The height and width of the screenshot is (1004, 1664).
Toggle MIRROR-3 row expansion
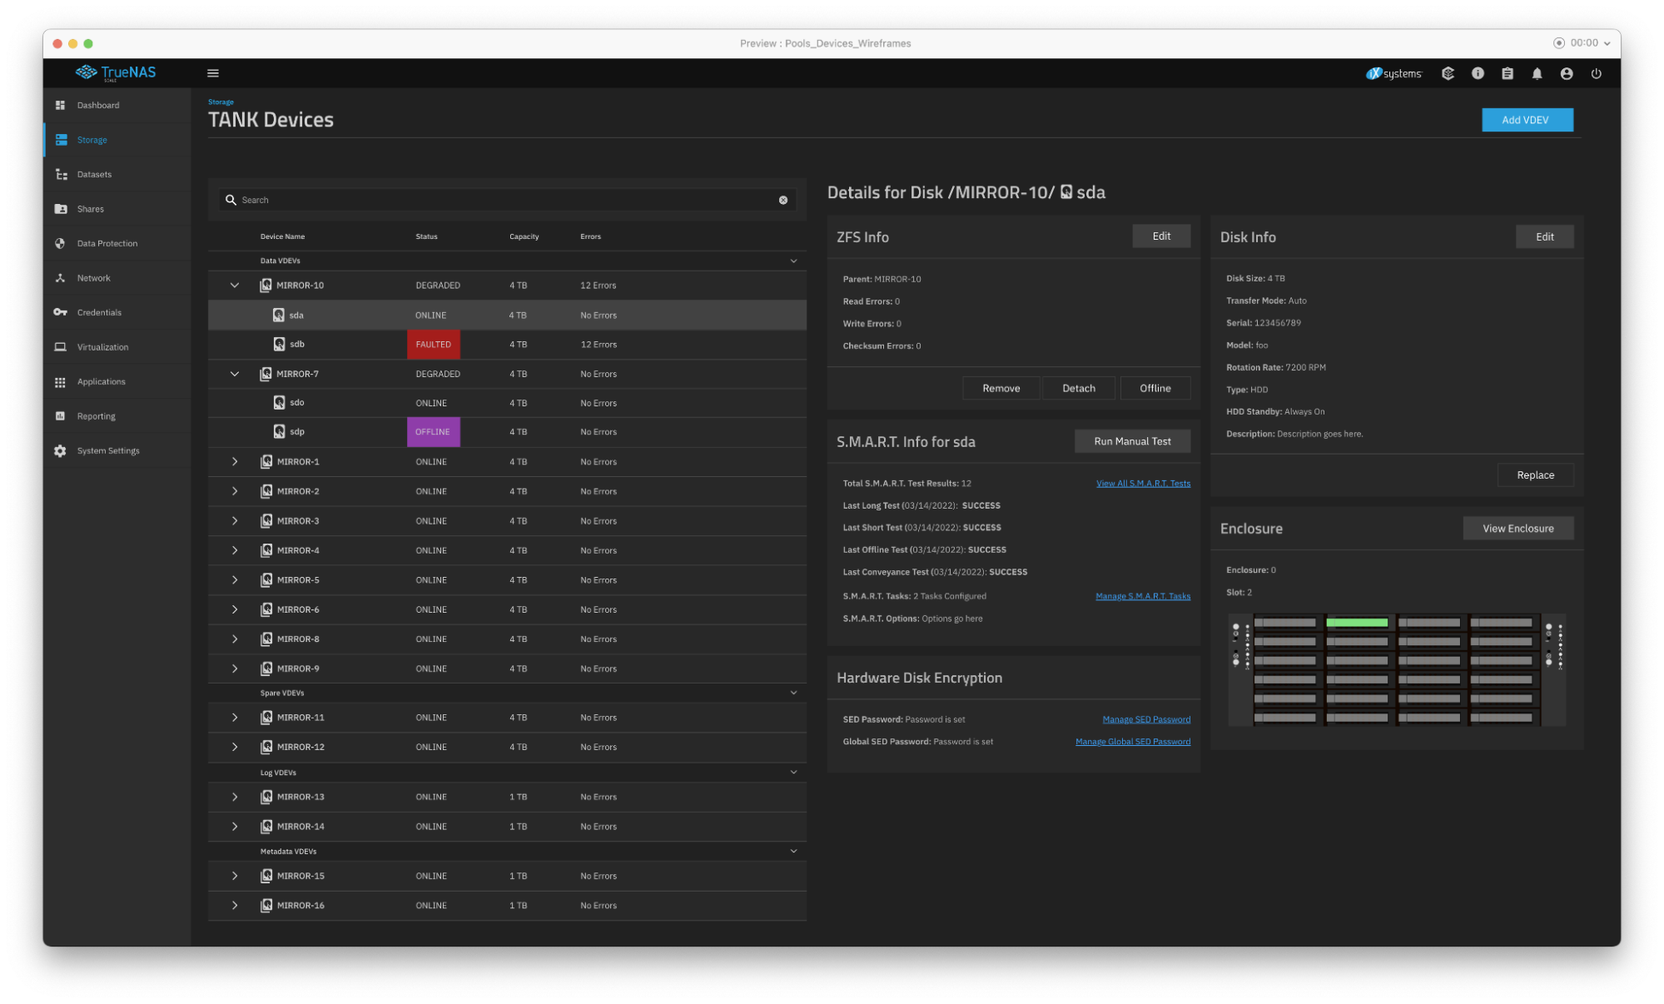coord(234,520)
